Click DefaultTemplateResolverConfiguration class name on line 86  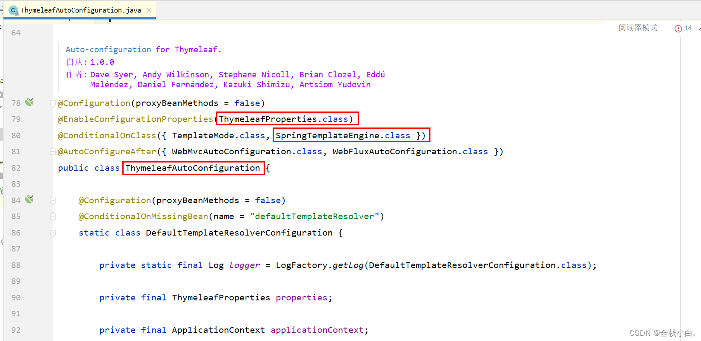click(x=239, y=233)
